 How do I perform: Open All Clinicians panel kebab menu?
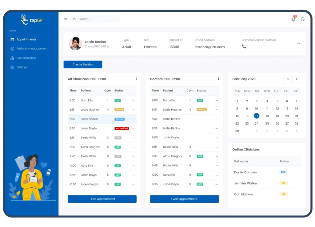(136, 78)
